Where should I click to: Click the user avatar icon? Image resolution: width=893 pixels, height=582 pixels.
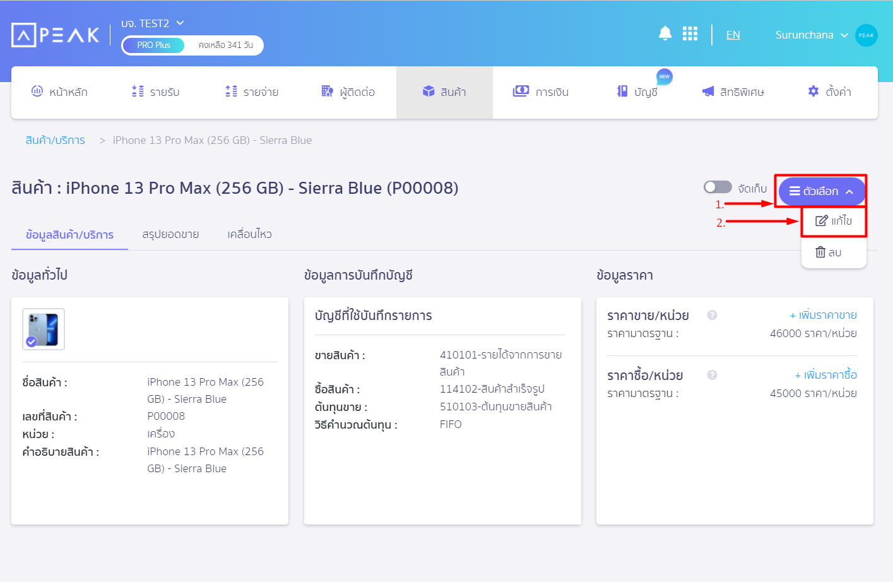[x=866, y=35]
